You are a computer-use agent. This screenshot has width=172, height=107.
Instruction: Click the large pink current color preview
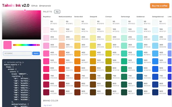tap(8, 45)
